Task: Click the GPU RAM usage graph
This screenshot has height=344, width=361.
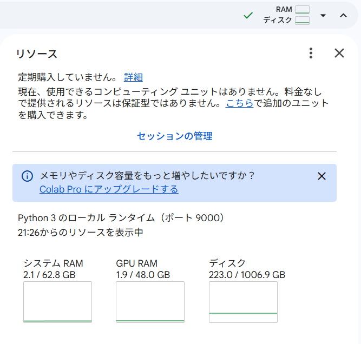Action: pos(150,302)
